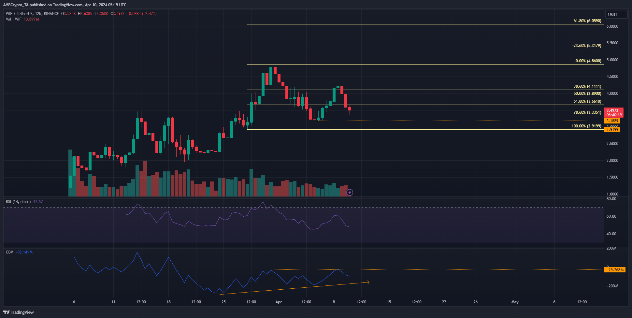Viewport: 632px width, 318px height.
Task: Select the 38.60% (4.1111) Fibonacci label
Action: (x=587, y=86)
